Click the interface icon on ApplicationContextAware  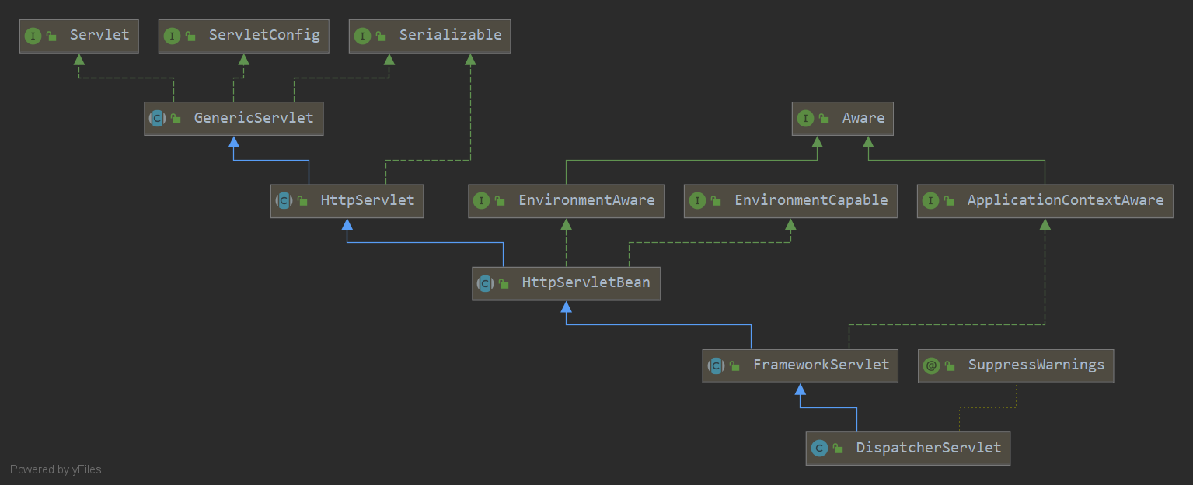[x=931, y=200]
